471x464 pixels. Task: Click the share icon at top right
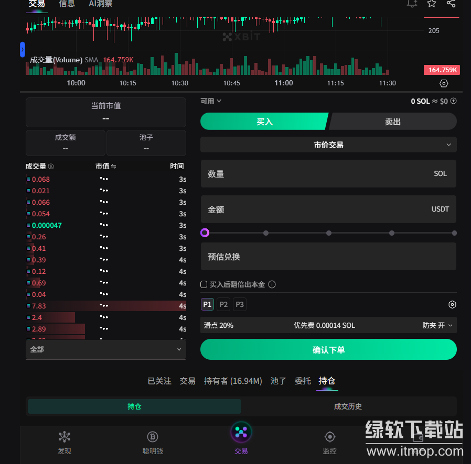tap(451, 4)
